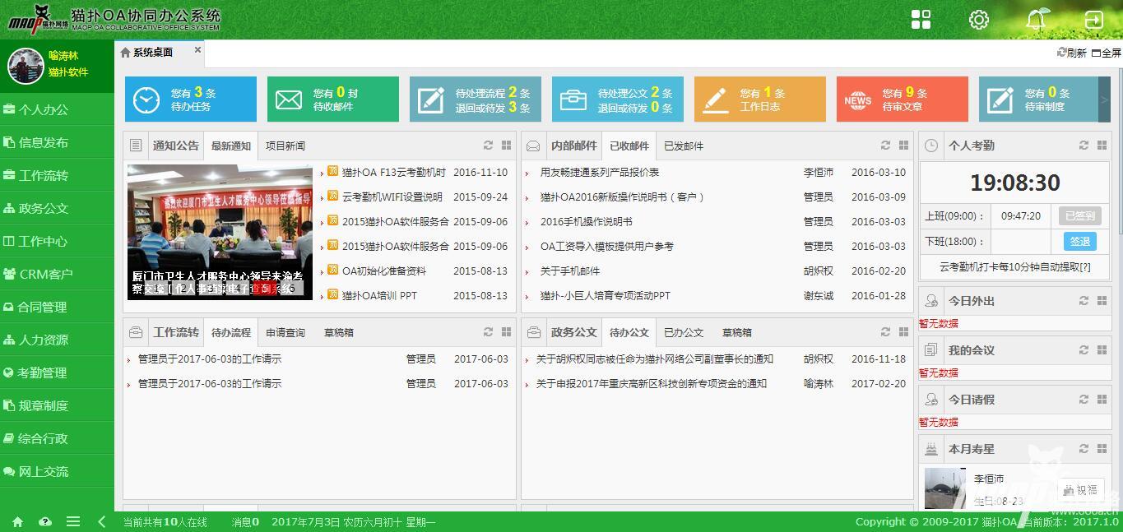
Task: Open the 工作日志 pencil tile
Action: 760,99
